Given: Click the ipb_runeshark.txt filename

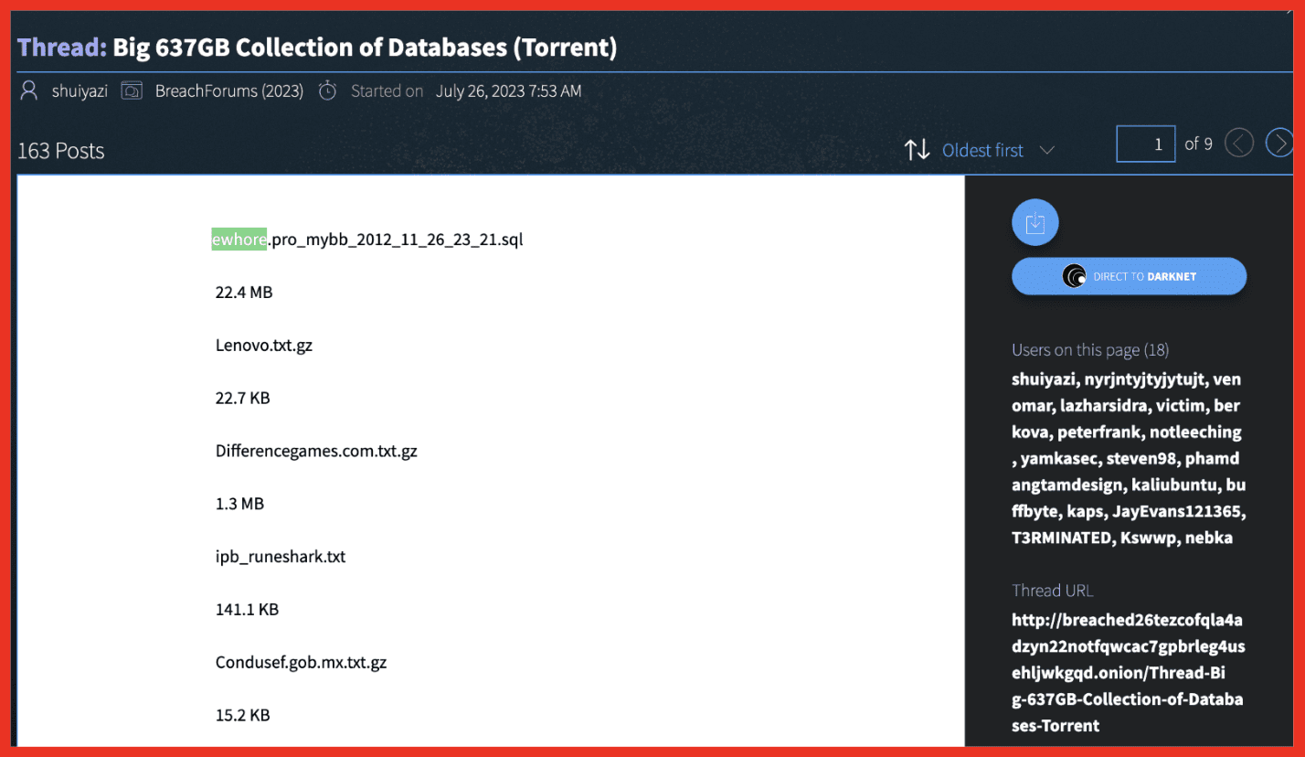Looking at the screenshot, I should click(x=281, y=557).
